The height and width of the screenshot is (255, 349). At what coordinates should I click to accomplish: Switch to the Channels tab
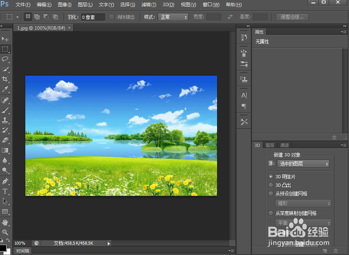point(285,145)
